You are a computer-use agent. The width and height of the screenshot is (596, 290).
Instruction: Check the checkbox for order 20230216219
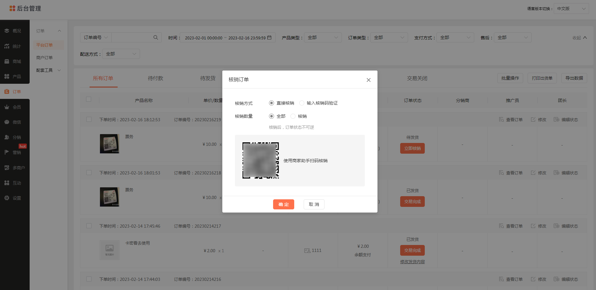pyautogui.click(x=89, y=120)
